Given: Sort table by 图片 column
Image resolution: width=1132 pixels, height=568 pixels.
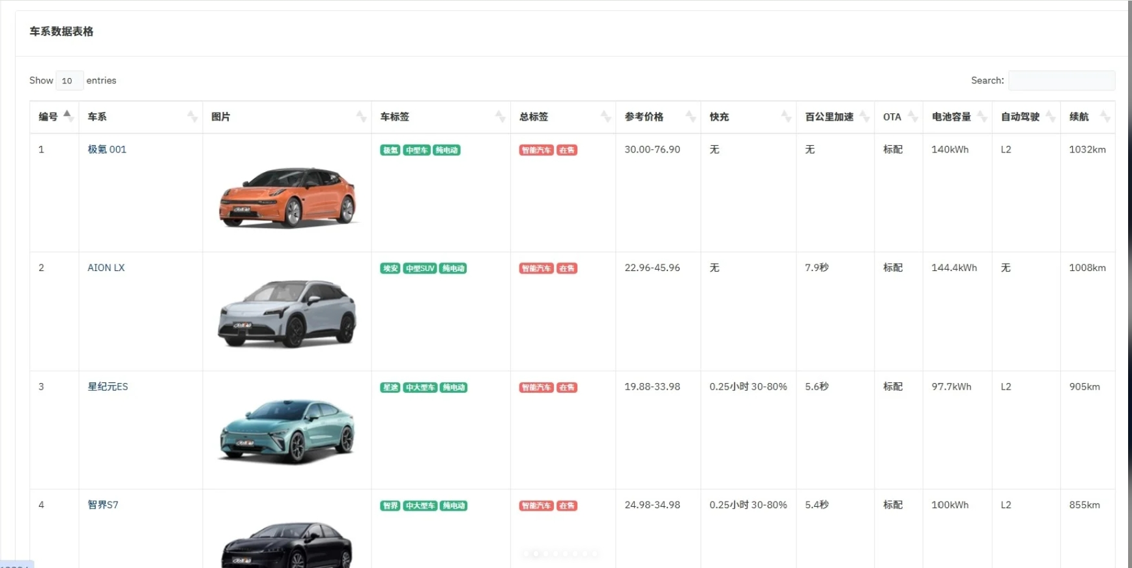Looking at the screenshot, I should pos(287,117).
